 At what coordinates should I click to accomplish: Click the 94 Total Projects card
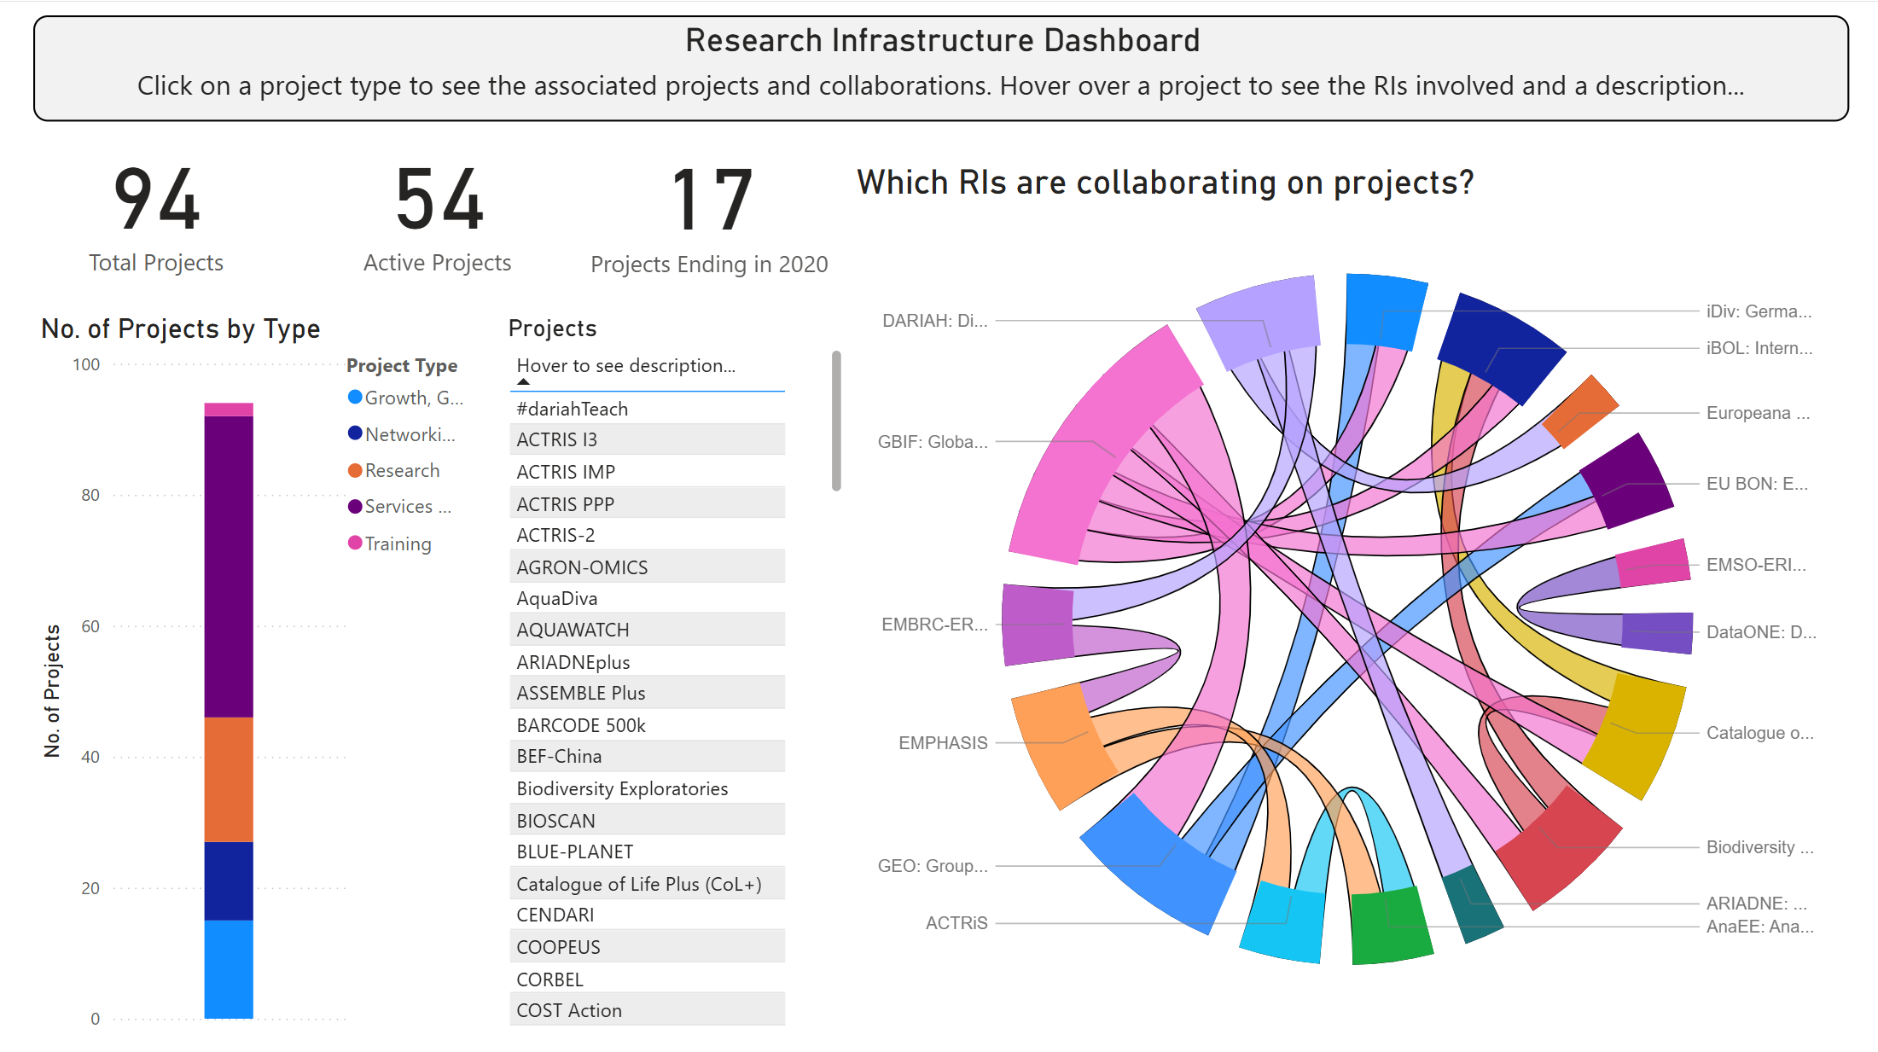pos(156,218)
